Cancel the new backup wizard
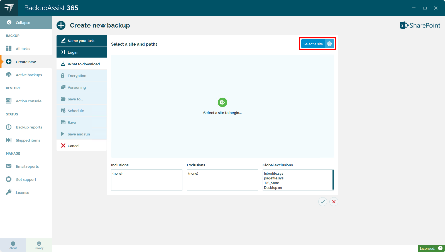The height and width of the screenshot is (252, 445). click(82, 146)
